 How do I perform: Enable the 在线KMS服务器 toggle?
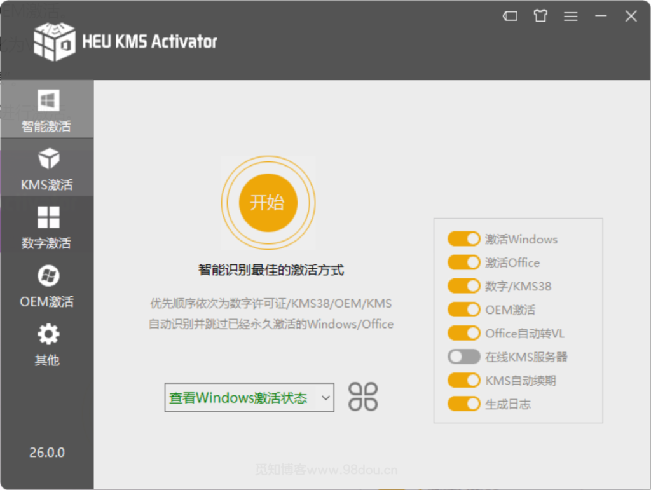click(463, 357)
